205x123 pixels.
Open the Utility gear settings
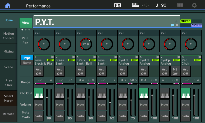coord(194,5)
